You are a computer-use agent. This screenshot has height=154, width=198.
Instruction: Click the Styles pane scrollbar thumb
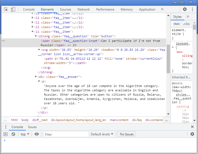[x=194, y=27]
